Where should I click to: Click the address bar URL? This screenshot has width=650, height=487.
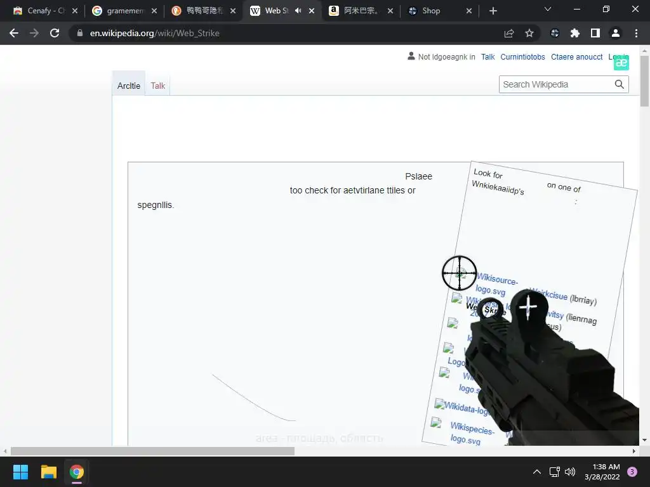[155, 33]
